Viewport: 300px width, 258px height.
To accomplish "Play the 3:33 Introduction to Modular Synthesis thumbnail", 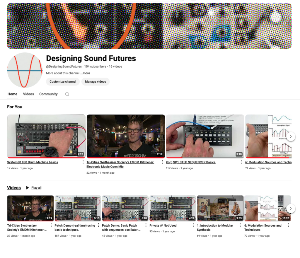I will [x=220, y=208].
